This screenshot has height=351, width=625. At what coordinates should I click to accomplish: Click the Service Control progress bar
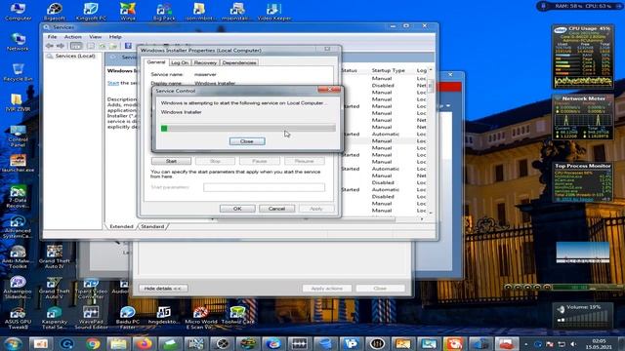tap(248, 128)
